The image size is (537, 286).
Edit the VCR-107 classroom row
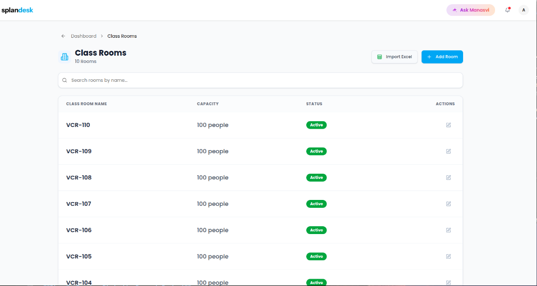pos(448,204)
